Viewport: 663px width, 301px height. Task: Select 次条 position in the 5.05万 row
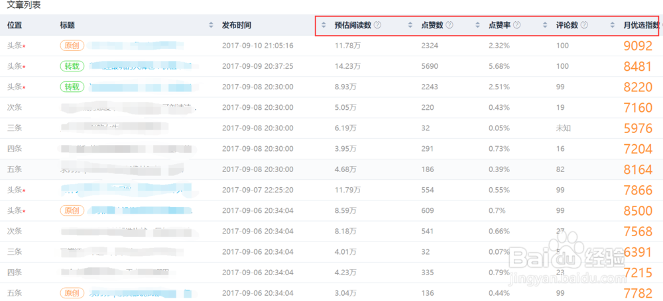(15, 108)
